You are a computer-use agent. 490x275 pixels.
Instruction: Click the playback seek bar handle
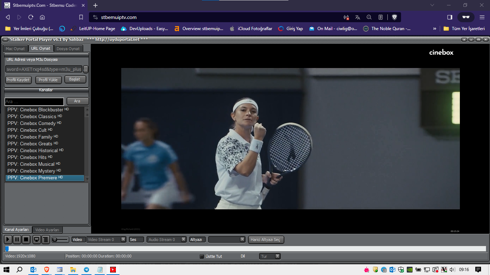pyautogui.click(x=7, y=249)
